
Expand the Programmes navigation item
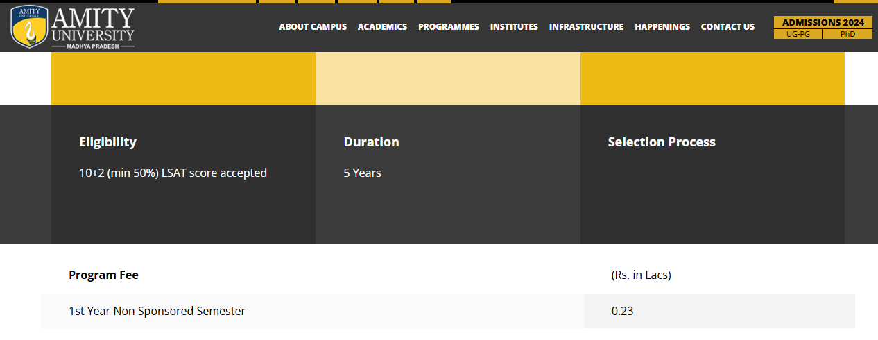point(448,27)
